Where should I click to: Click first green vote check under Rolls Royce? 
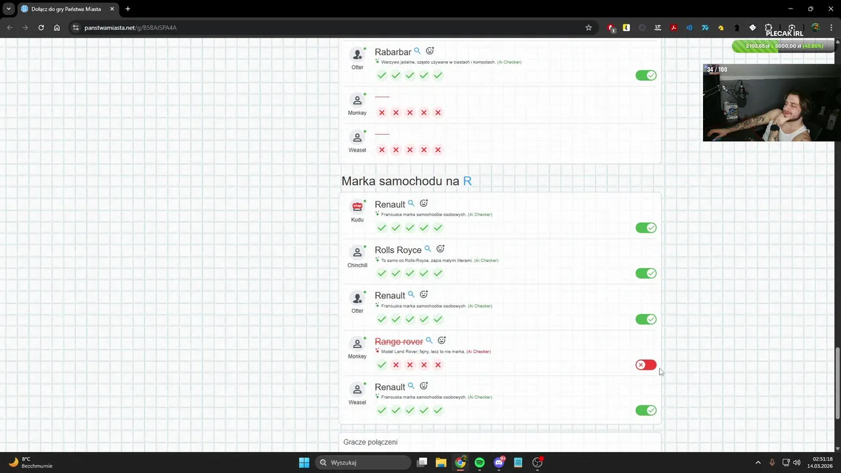(382, 273)
